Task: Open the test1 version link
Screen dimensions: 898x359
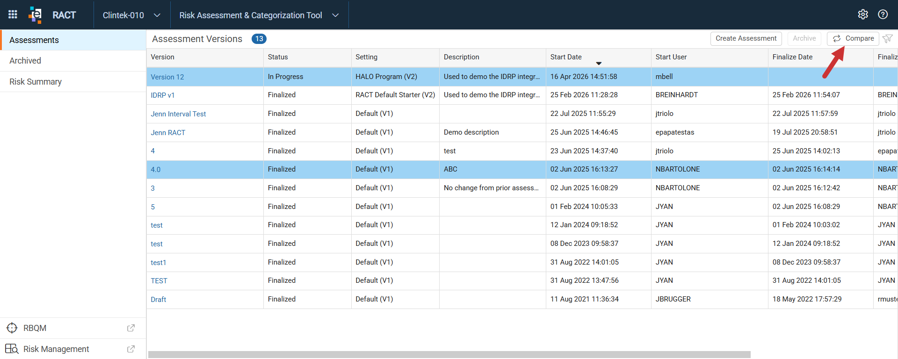Action: coord(159,263)
